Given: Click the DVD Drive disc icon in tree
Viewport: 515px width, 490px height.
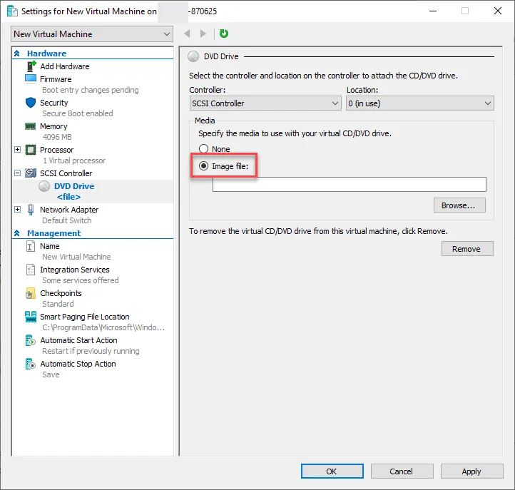Looking at the screenshot, I should [44, 186].
